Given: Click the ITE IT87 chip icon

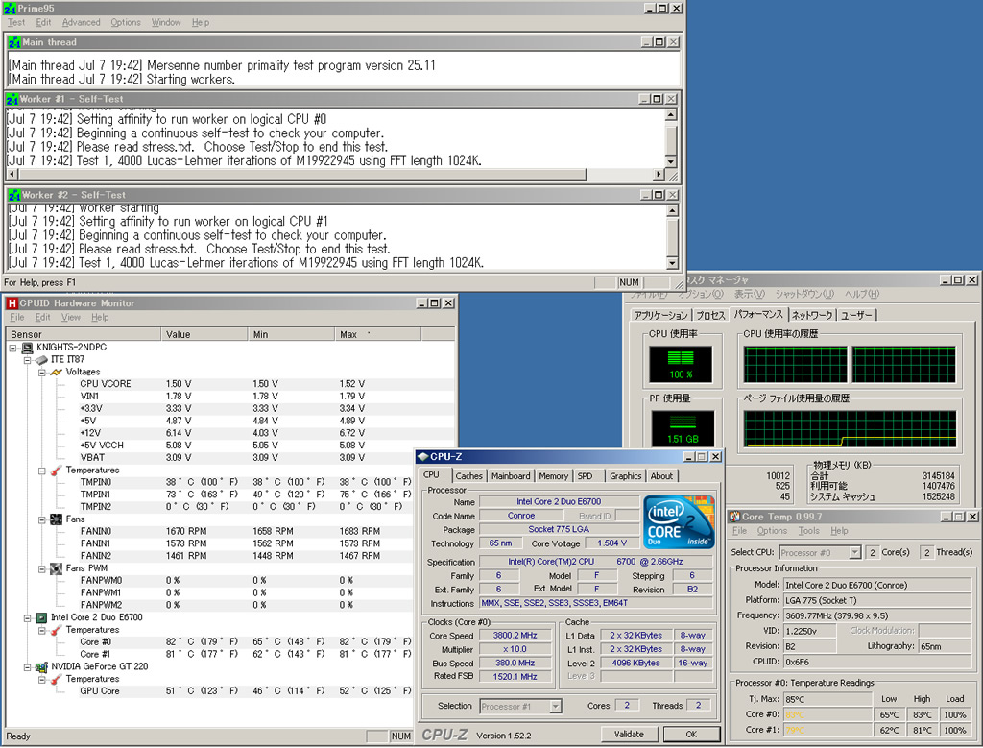Looking at the screenshot, I should 41,360.
